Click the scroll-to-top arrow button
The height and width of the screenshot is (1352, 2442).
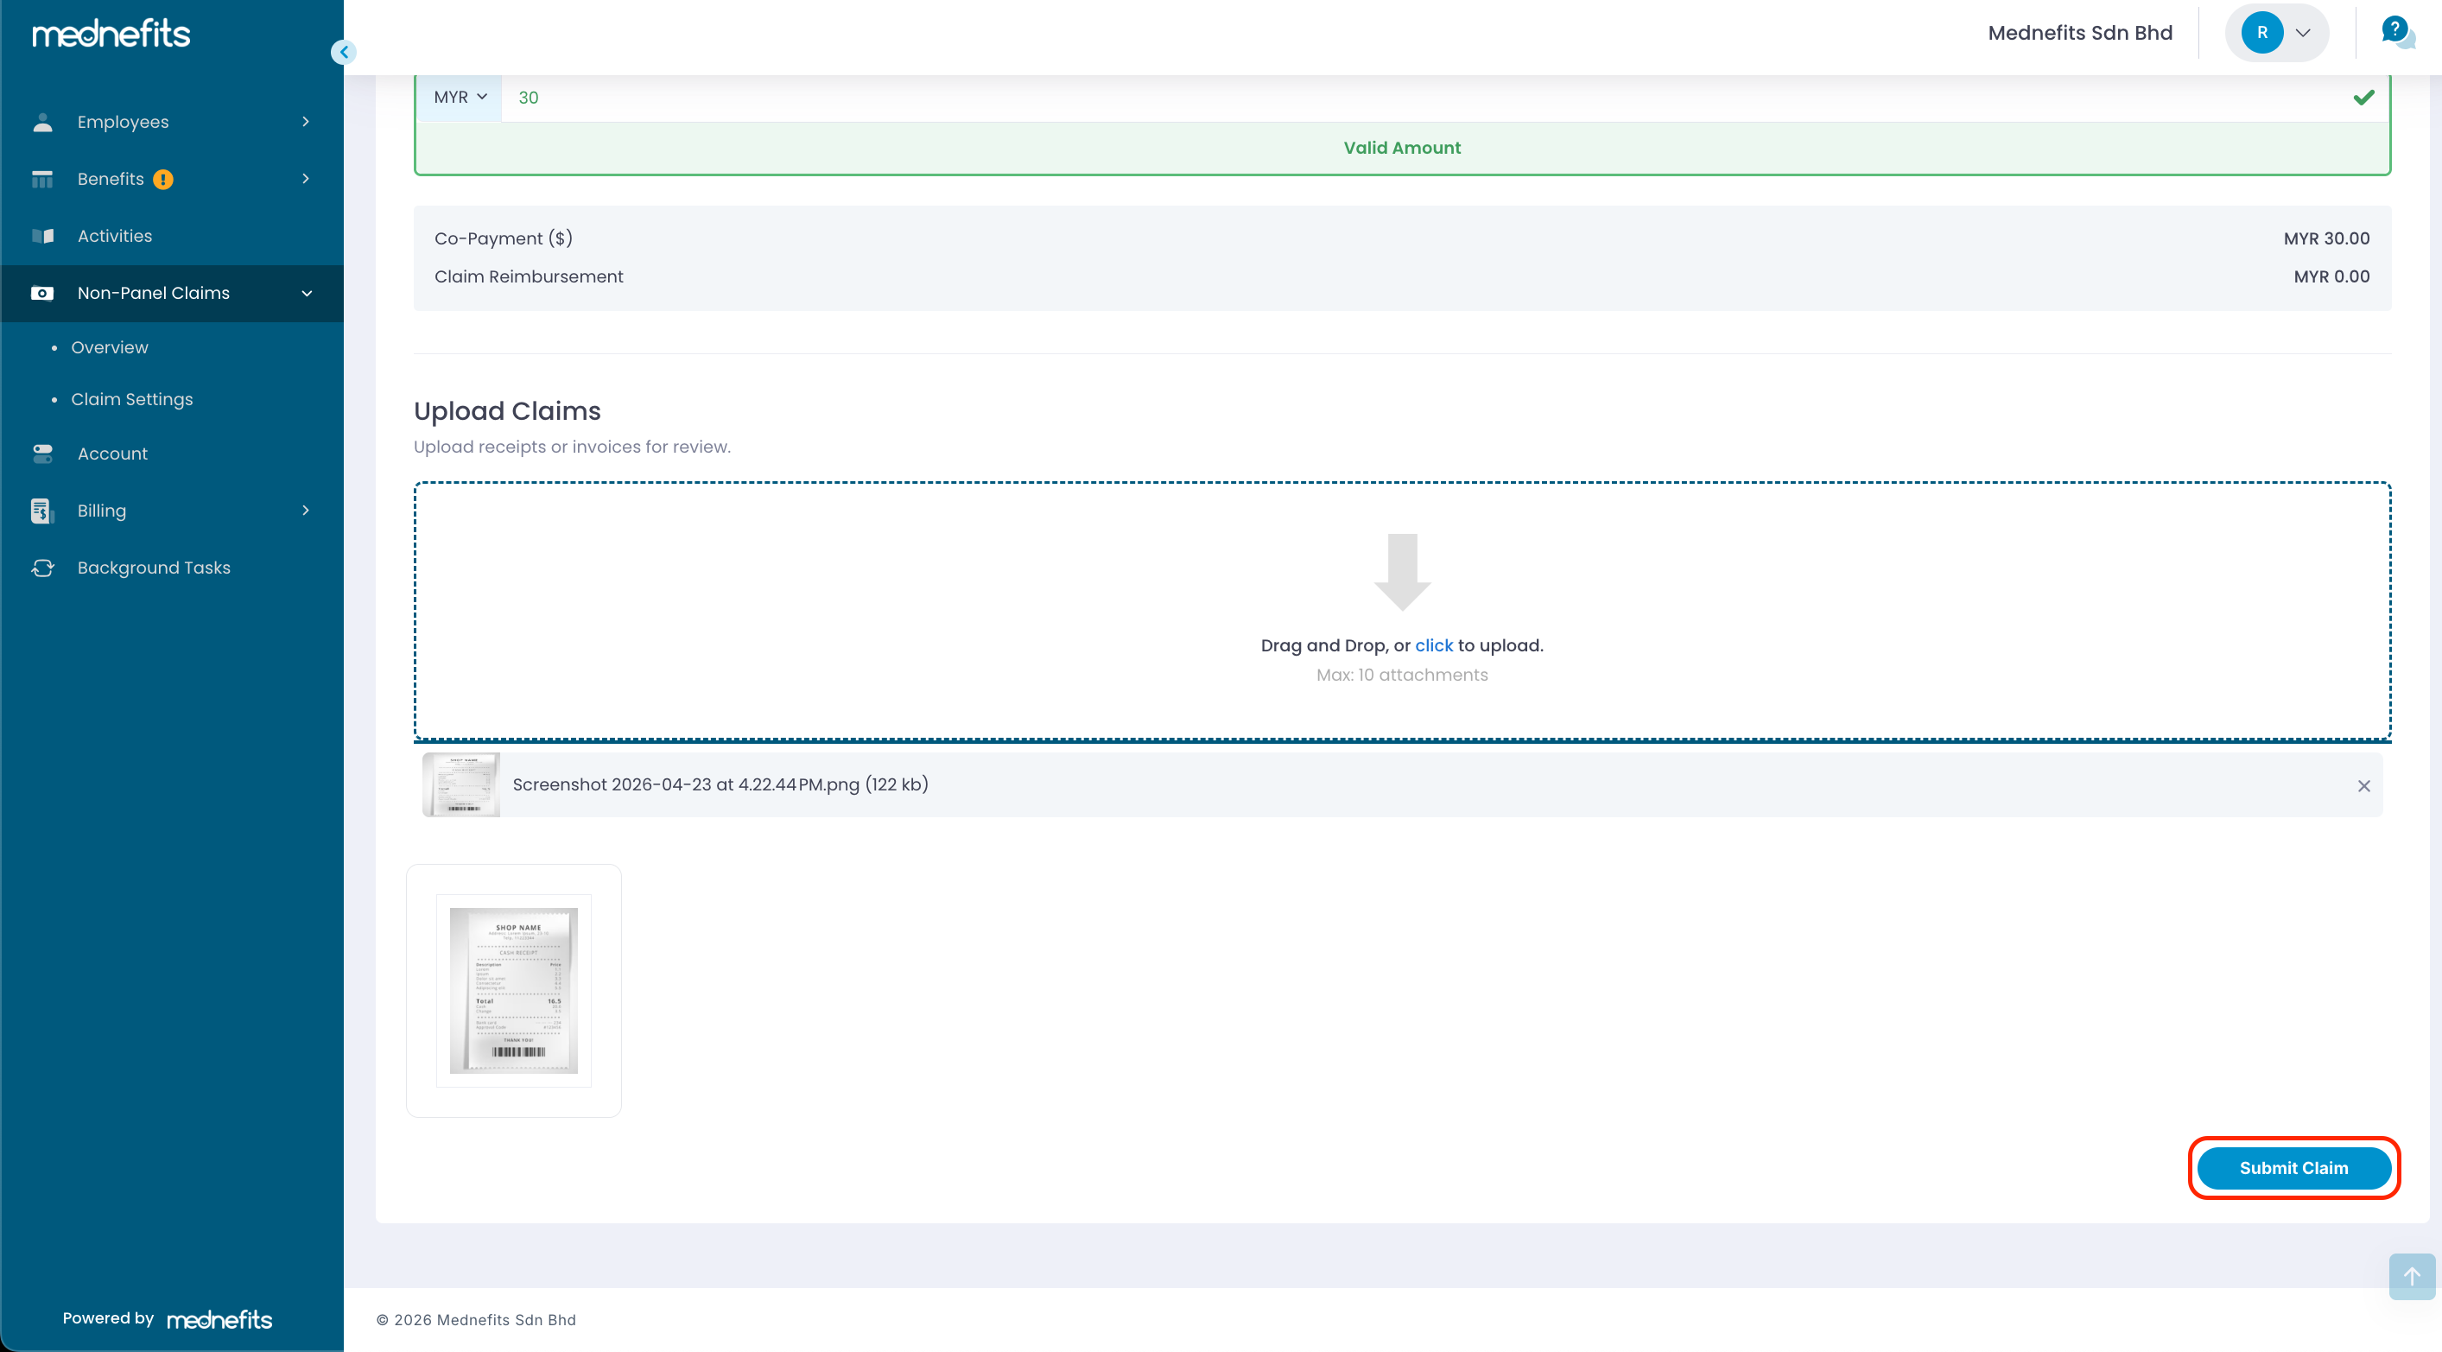coord(2411,1276)
